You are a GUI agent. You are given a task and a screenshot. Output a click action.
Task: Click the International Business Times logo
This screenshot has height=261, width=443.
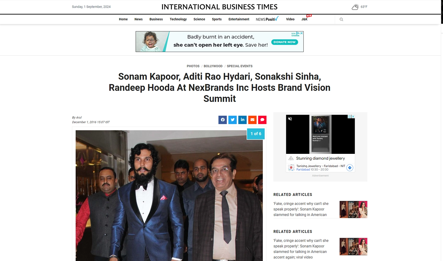(219, 7)
